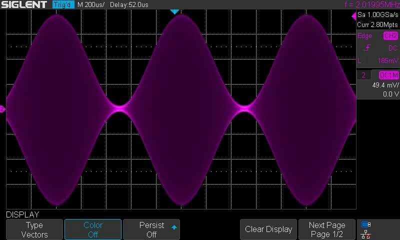Go to Next Page of Display menu
The image size is (400, 240).
[326, 229]
